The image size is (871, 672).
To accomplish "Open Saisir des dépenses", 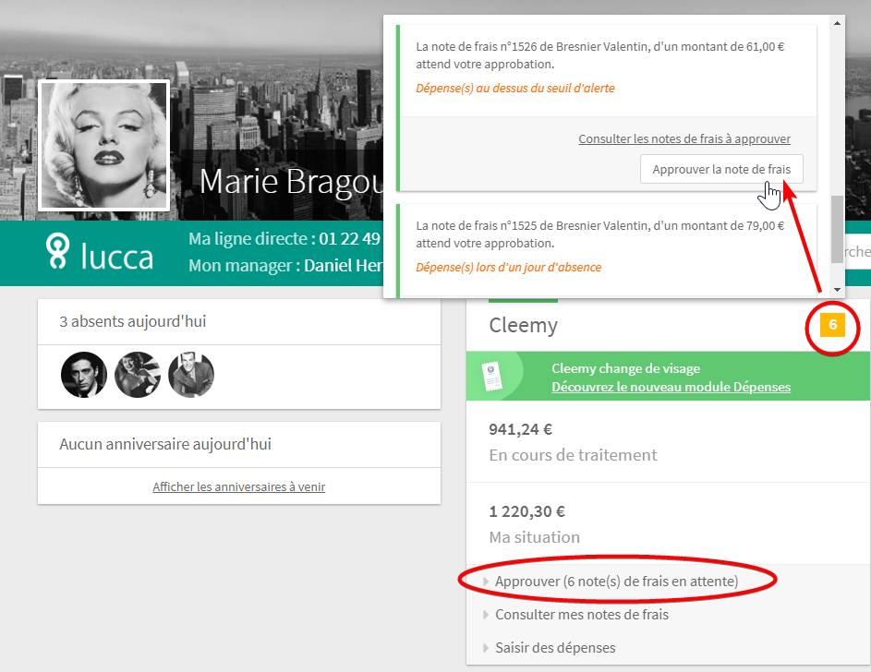I will point(555,648).
